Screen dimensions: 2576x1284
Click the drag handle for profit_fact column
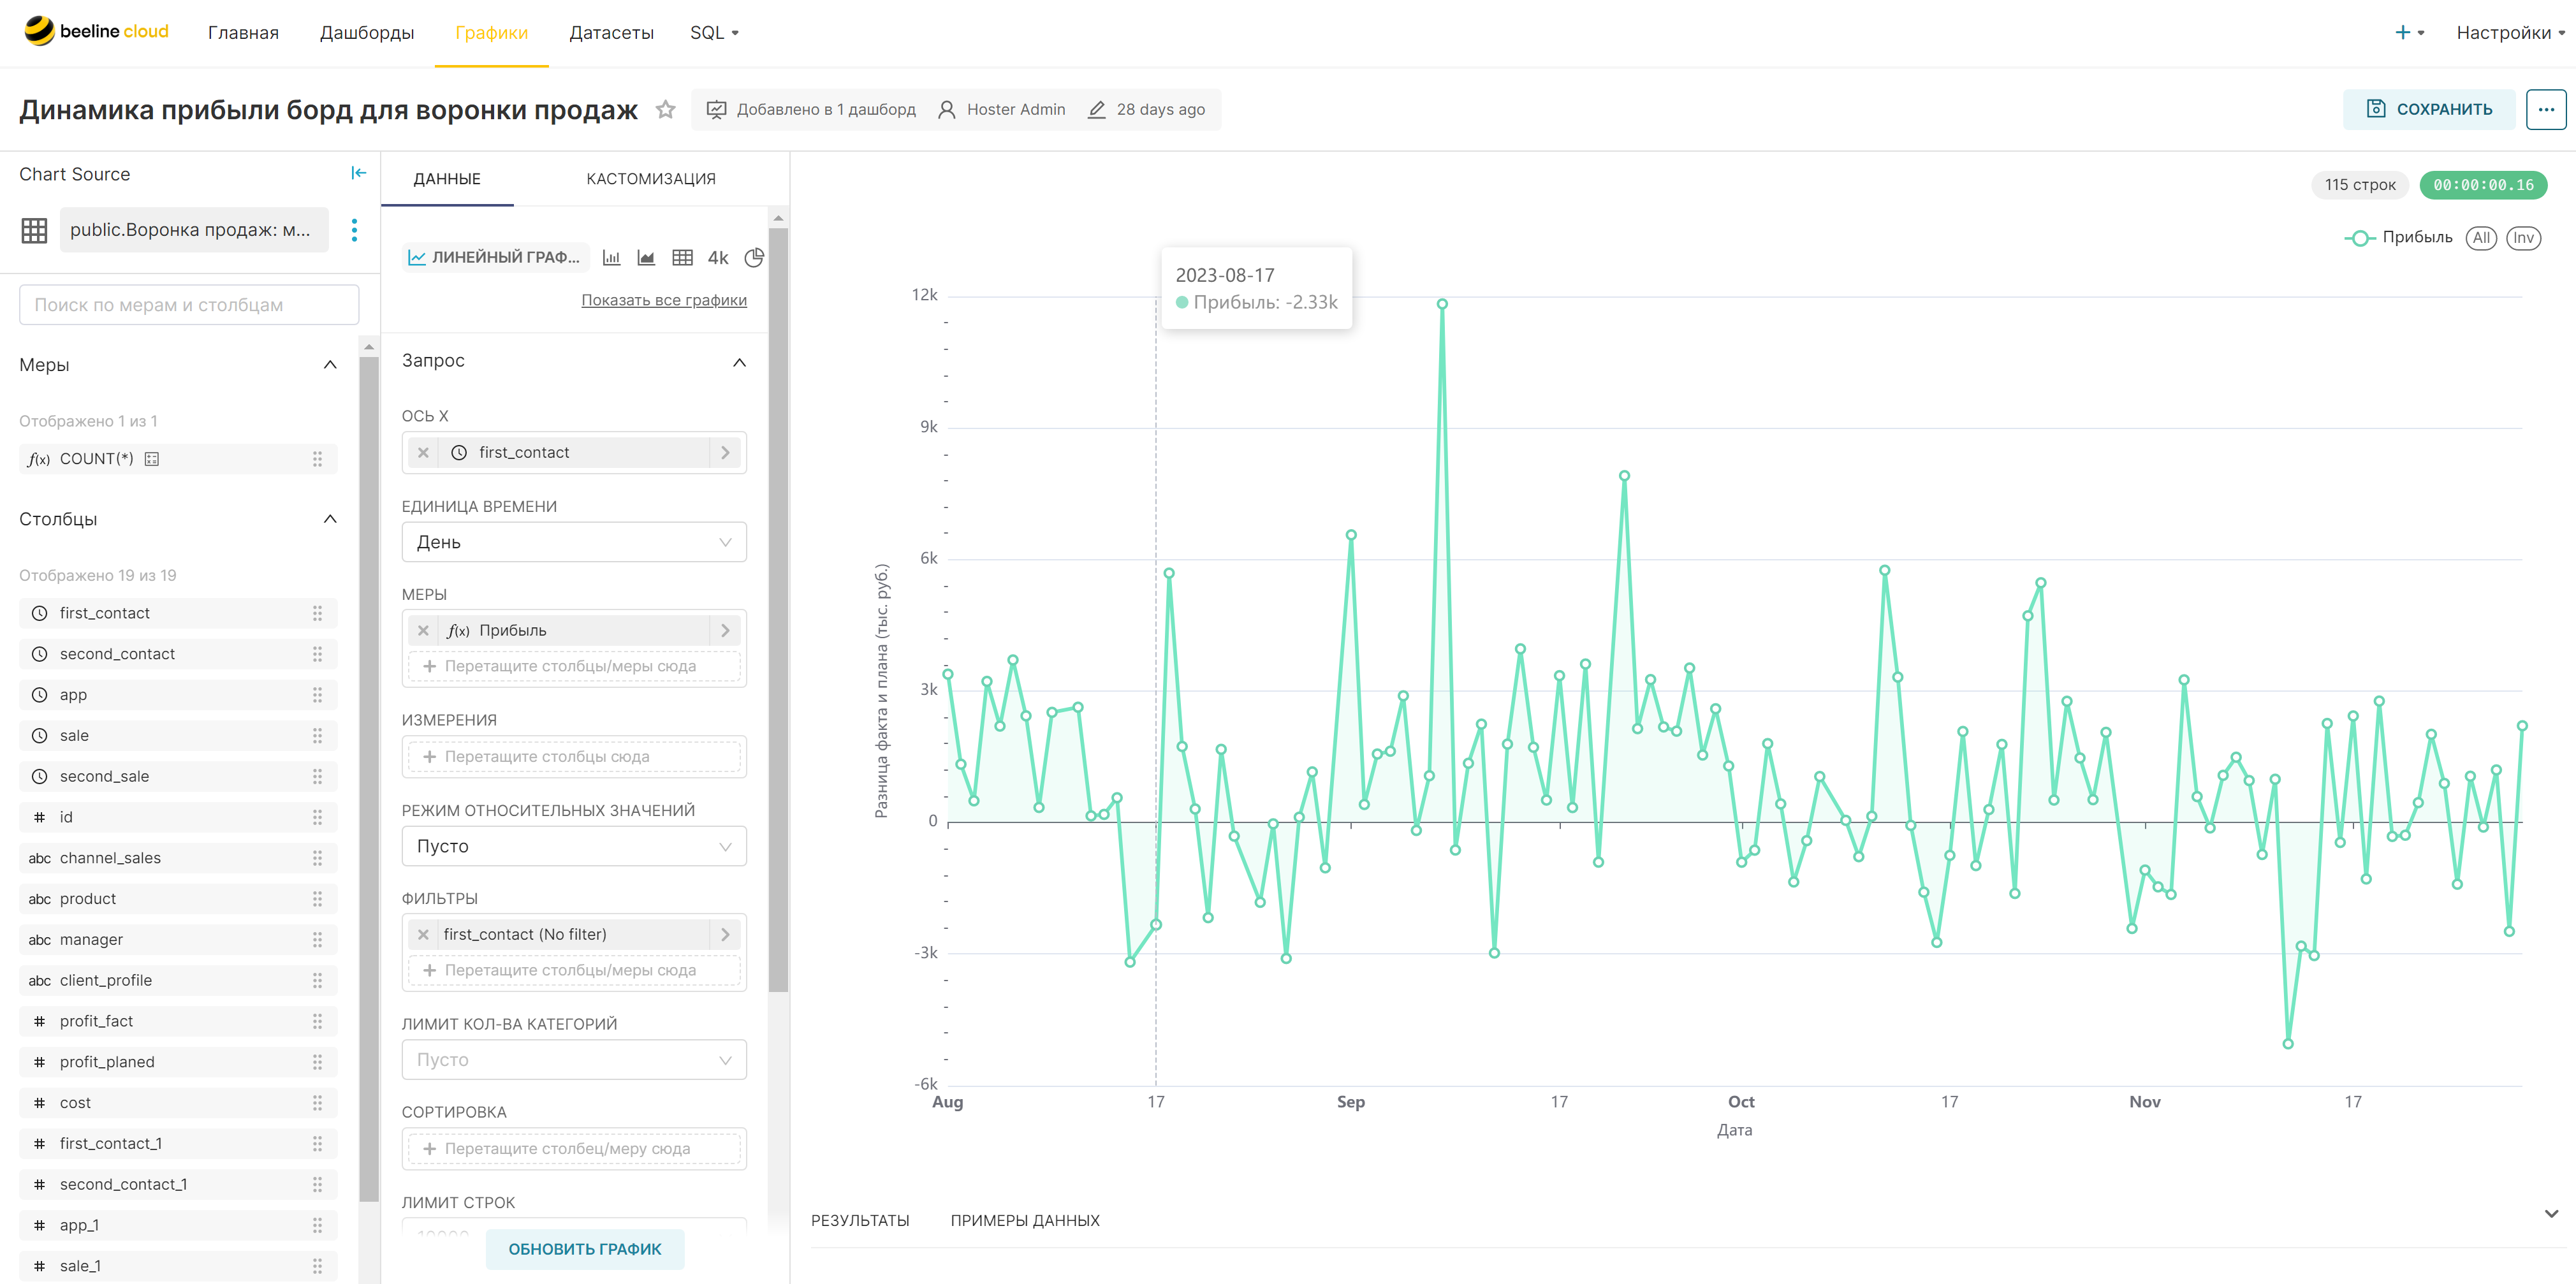coord(317,1021)
